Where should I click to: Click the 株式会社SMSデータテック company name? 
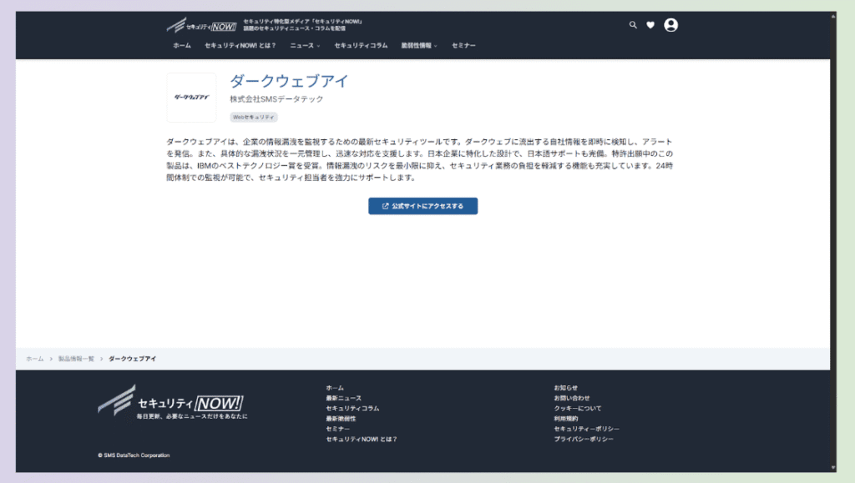click(x=276, y=99)
